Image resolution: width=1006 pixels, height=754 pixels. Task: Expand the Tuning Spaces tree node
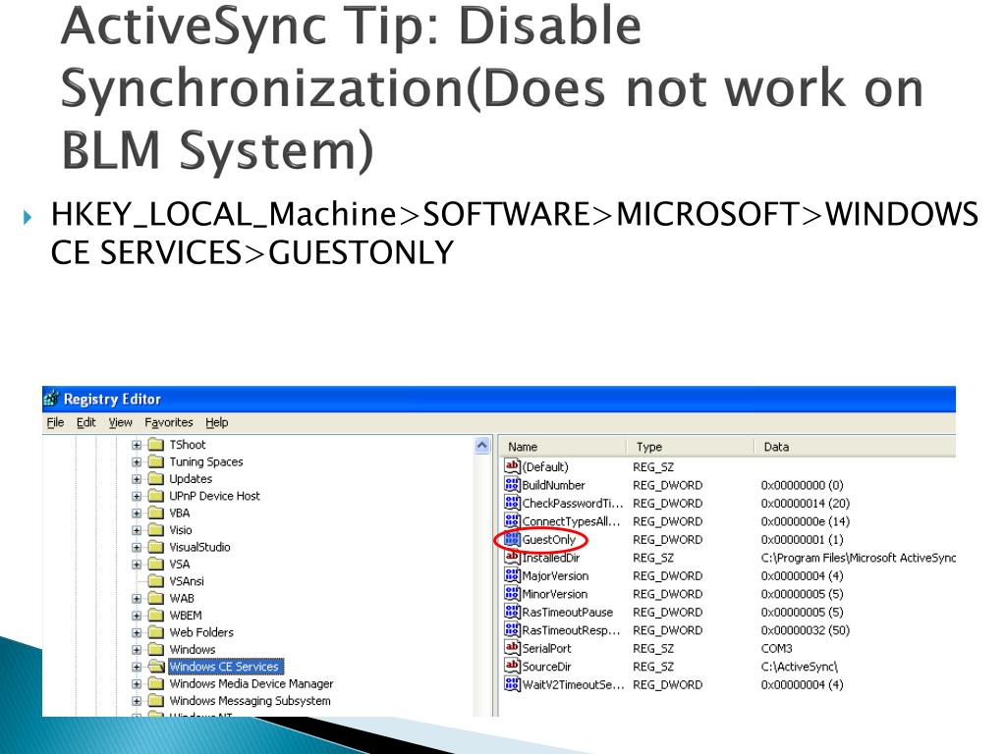137,461
